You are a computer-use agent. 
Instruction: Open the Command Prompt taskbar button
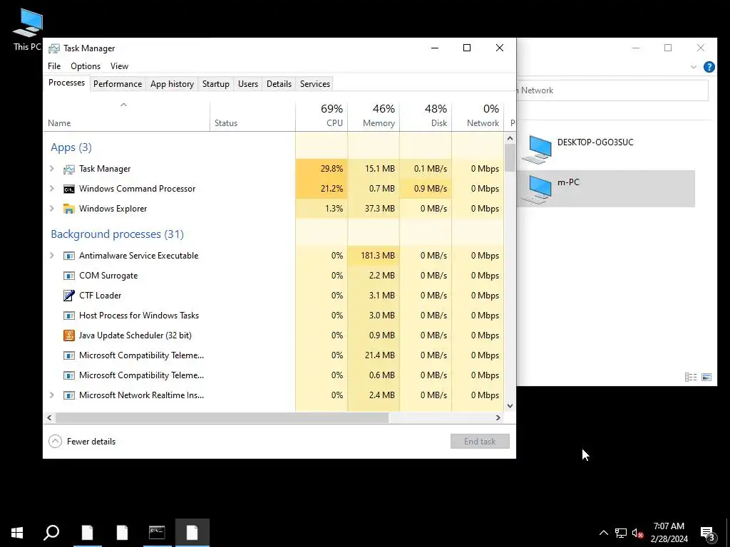point(157,533)
